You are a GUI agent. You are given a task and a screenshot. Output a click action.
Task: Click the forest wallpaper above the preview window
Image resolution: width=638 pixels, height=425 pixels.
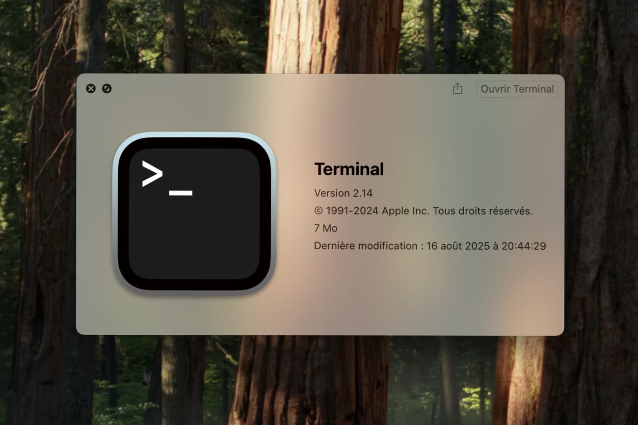coord(319,34)
